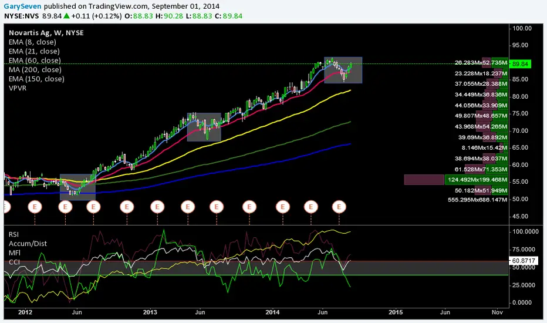Select the 'EMA (150, close)' indicator label
This screenshot has width=547, height=323.
point(36,79)
